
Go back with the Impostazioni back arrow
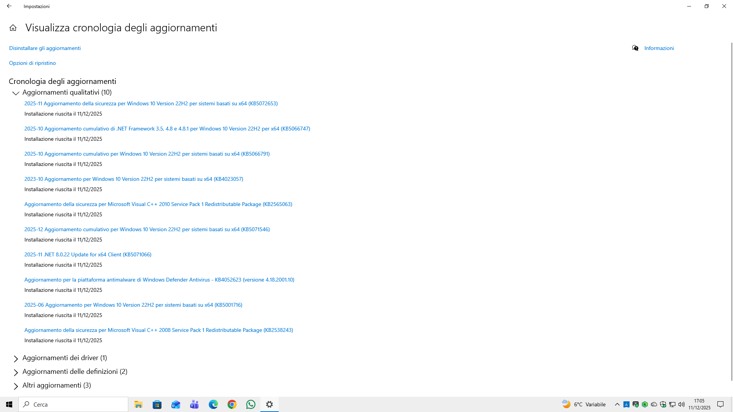coord(9,6)
